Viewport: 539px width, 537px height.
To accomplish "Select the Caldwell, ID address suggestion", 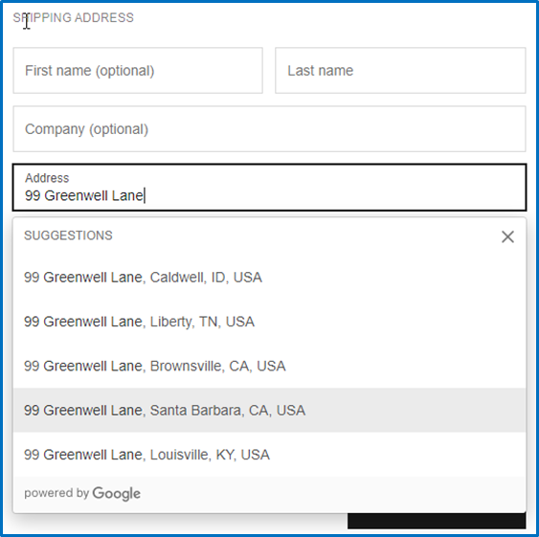I will click(270, 277).
